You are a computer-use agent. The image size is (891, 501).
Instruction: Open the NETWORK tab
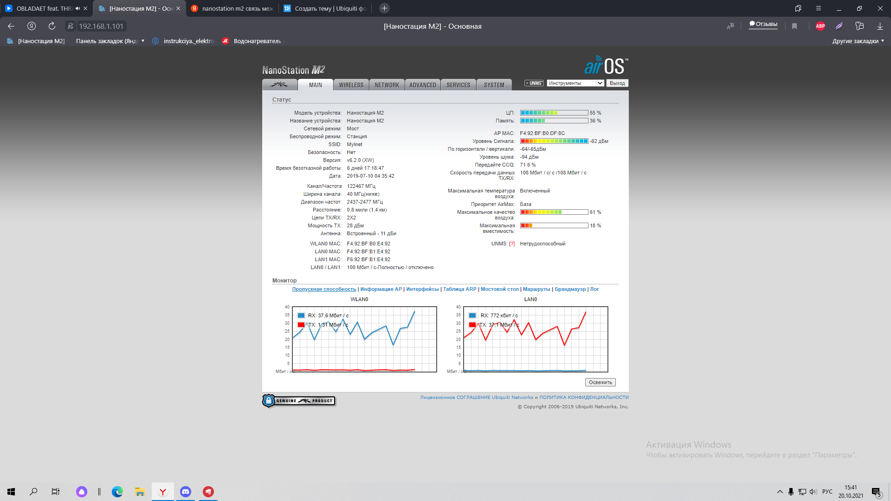[387, 85]
